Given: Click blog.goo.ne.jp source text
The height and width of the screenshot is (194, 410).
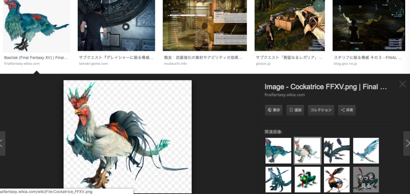Looking at the screenshot, I should click(346, 64).
